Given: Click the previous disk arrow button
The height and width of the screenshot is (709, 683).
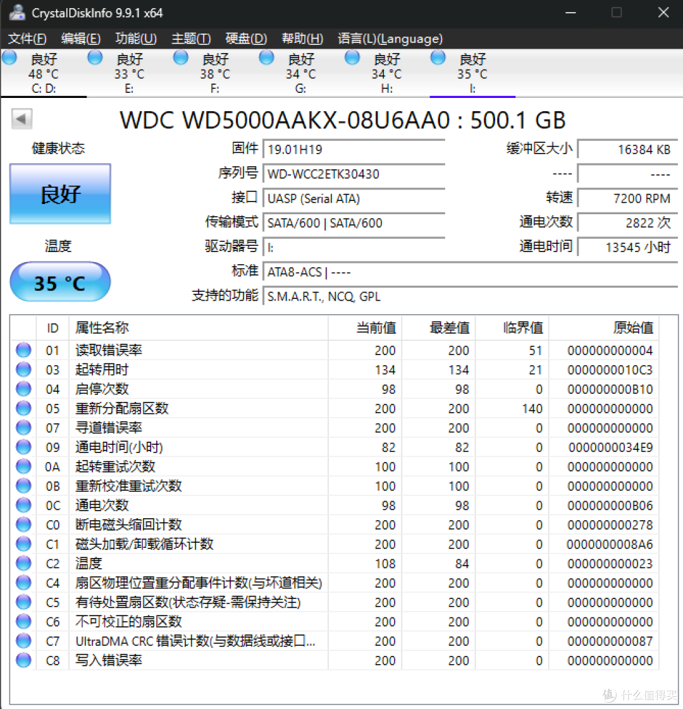Looking at the screenshot, I should [x=22, y=119].
